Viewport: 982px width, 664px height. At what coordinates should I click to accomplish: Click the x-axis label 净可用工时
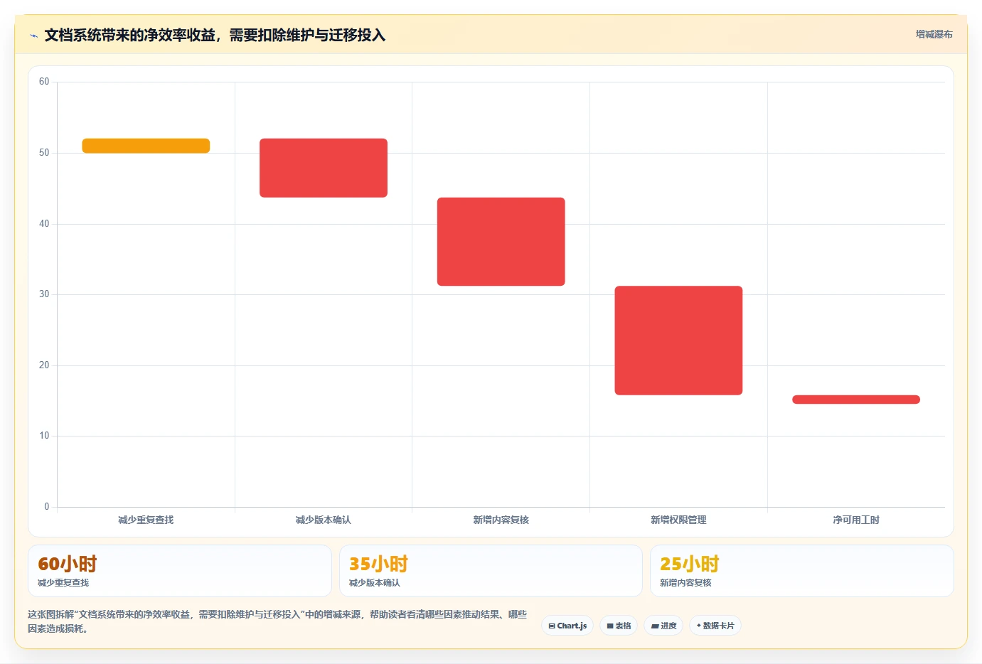[856, 520]
